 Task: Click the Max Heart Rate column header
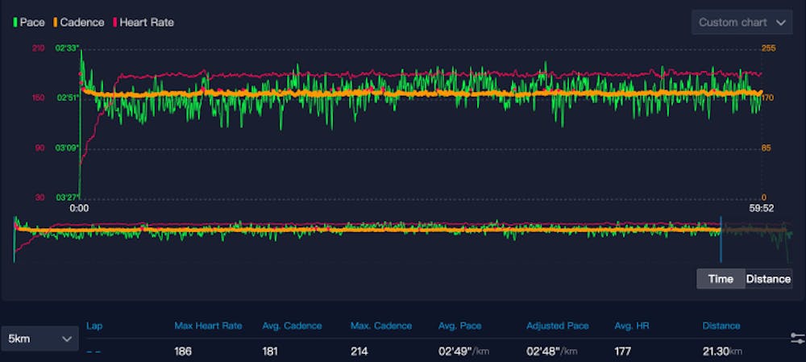point(208,326)
